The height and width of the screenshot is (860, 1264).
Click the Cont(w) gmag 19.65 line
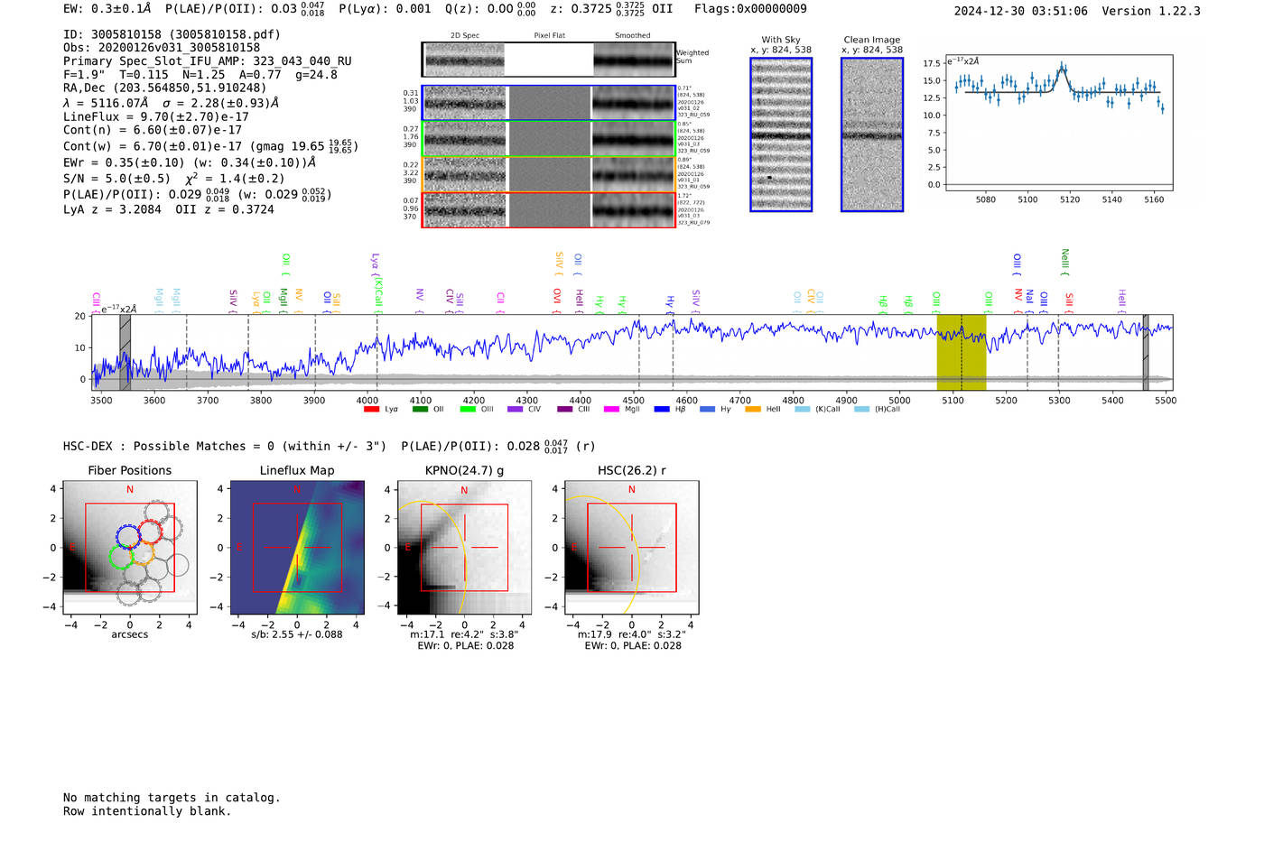click(x=210, y=146)
